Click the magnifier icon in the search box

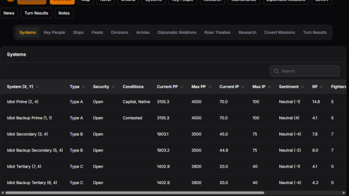tap(276, 71)
